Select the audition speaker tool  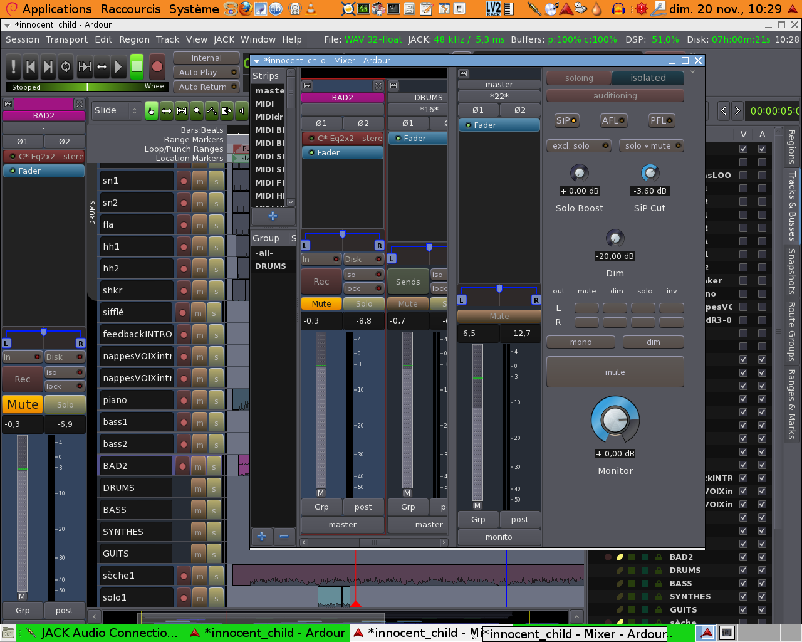[241, 111]
